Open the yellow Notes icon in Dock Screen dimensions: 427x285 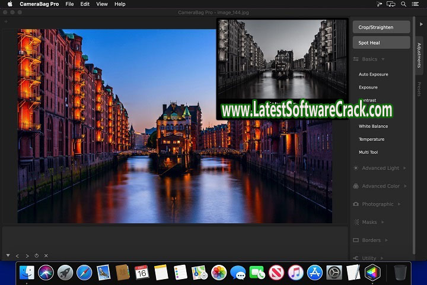[x=161, y=272]
